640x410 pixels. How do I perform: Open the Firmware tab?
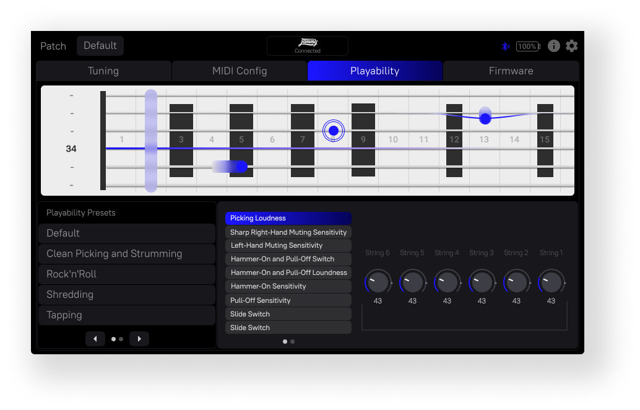(511, 71)
